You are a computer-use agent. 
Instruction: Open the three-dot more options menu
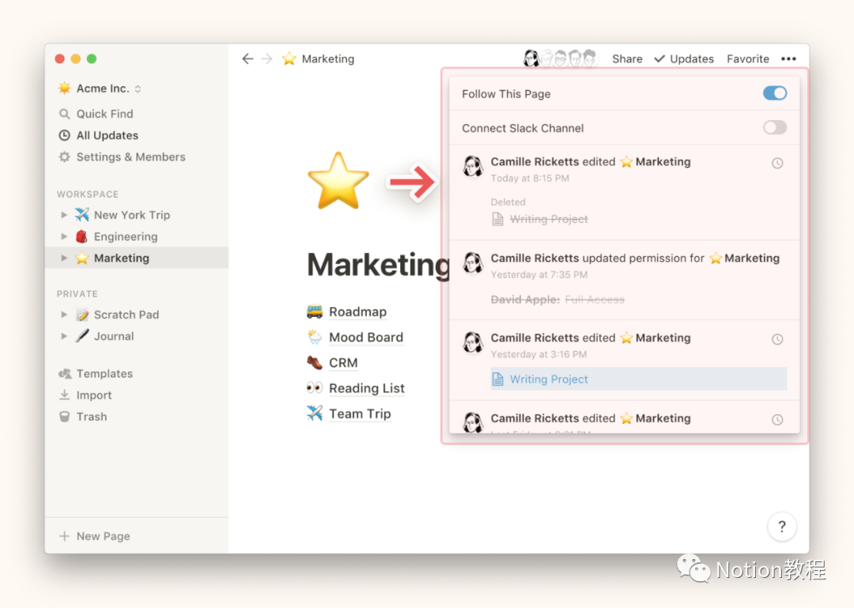click(788, 59)
